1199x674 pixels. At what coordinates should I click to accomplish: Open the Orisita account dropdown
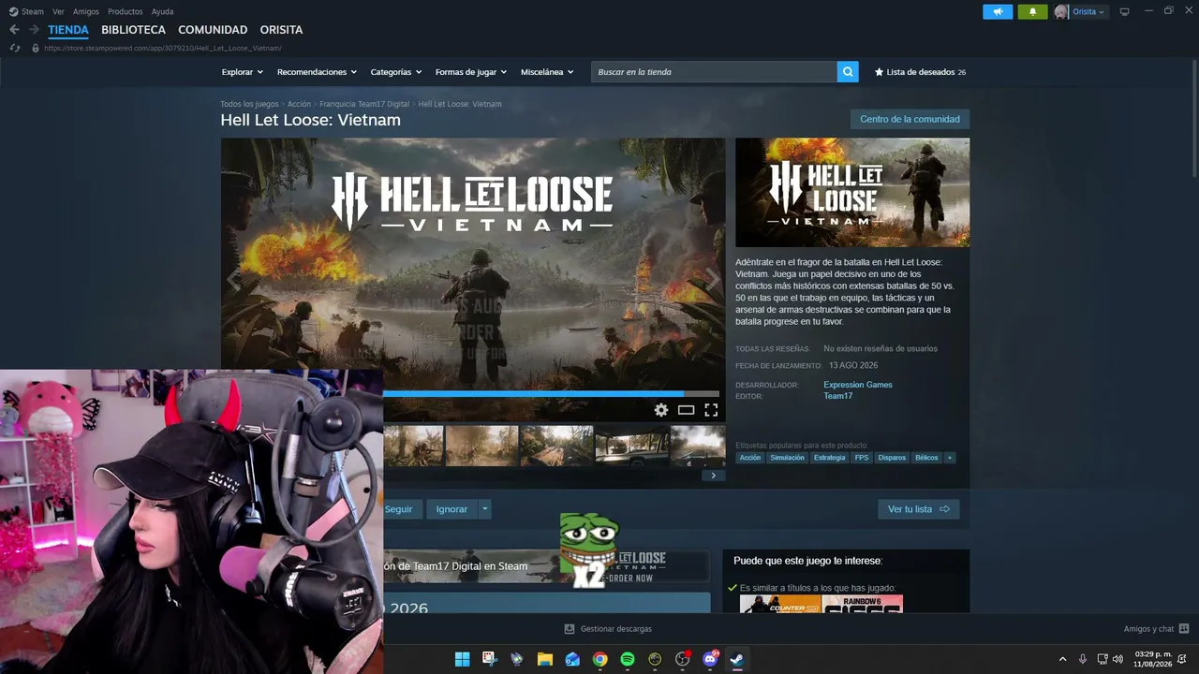(x=1088, y=12)
